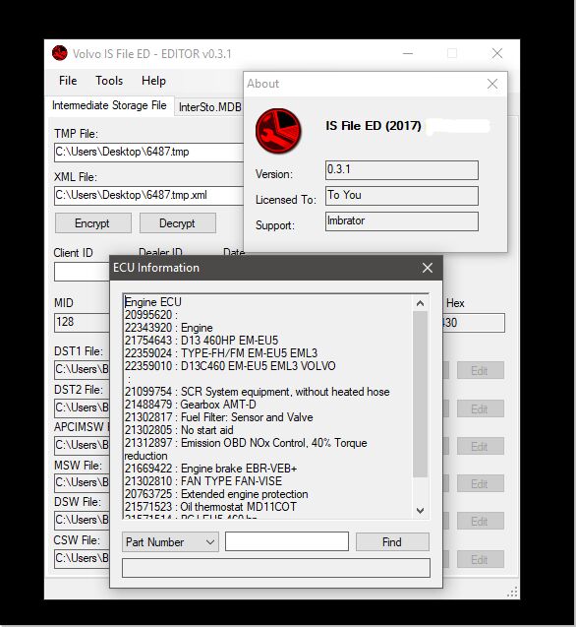Switch to Intermediate Storage File tab
The height and width of the screenshot is (627, 576).
pos(109,105)
